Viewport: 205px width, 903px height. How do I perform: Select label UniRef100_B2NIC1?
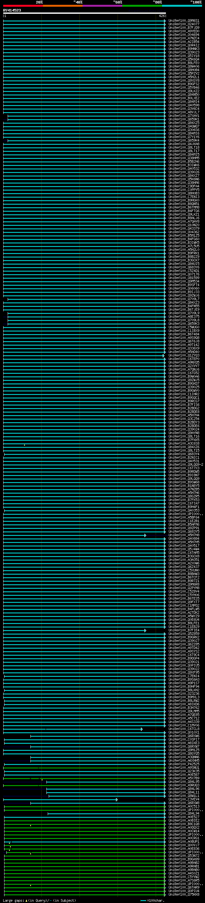coord(184,457)
